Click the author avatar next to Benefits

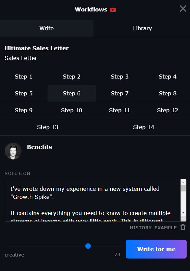13,151
